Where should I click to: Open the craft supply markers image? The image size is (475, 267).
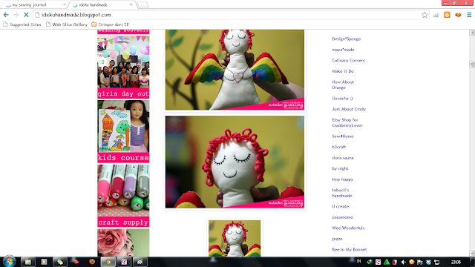click(x=123, y=196)
